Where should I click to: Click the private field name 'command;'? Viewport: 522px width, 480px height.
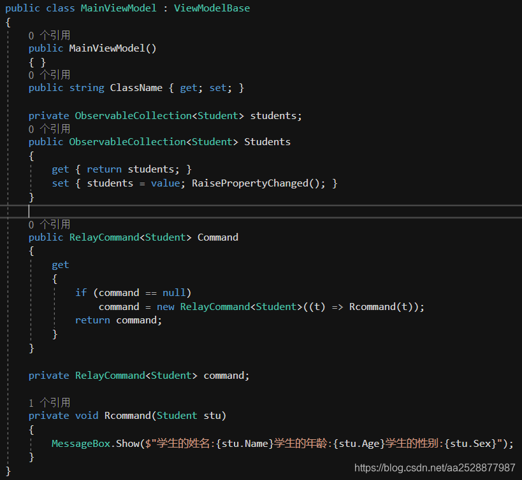tap(226, 376)
